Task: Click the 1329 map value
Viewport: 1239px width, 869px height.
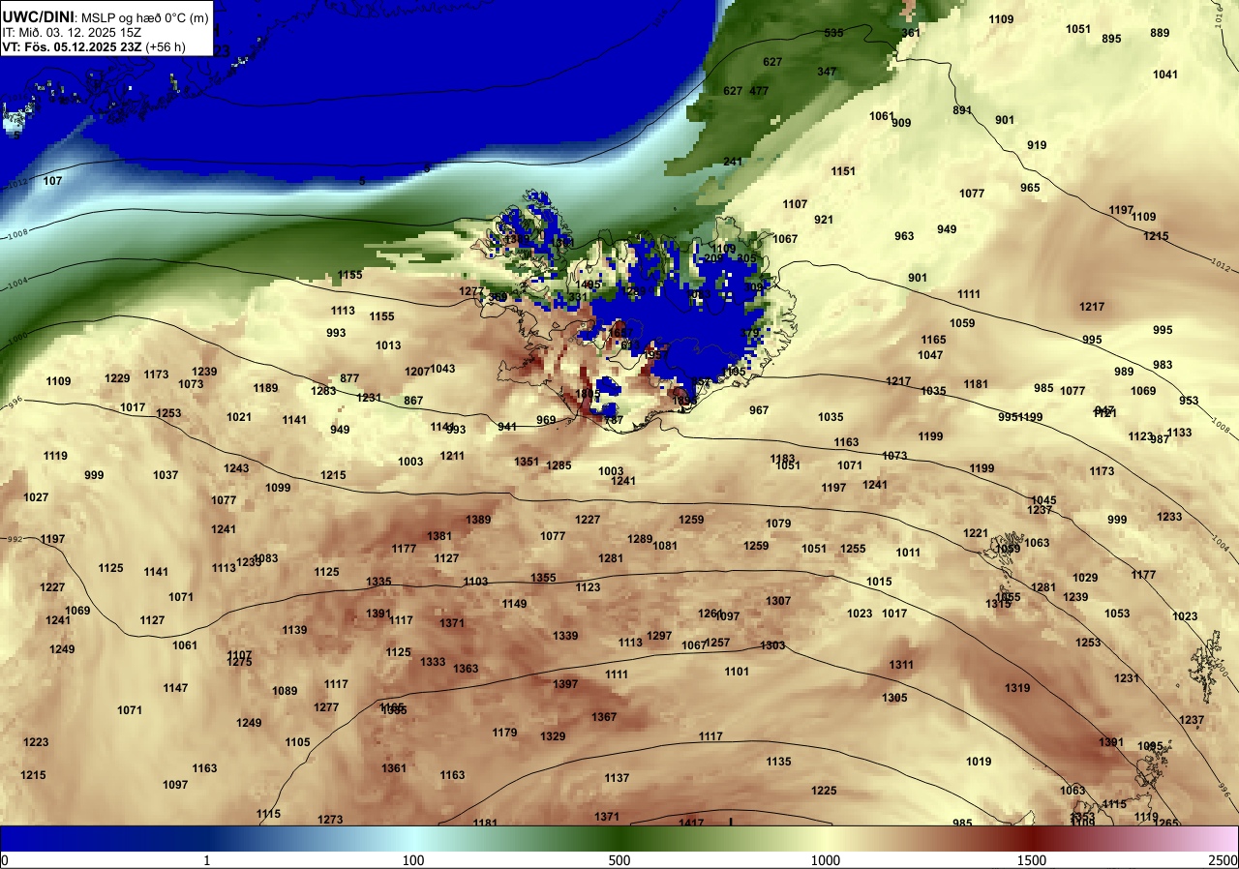Action: pyautogui.click(x=553, y=736)
